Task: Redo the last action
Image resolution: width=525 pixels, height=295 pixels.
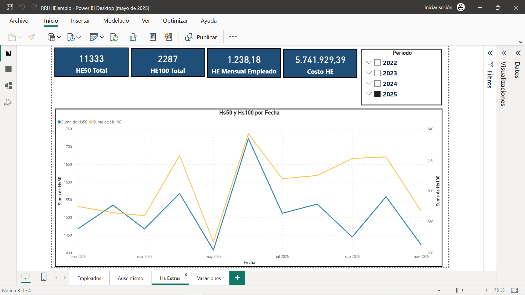Action: (x=34, y=7)
